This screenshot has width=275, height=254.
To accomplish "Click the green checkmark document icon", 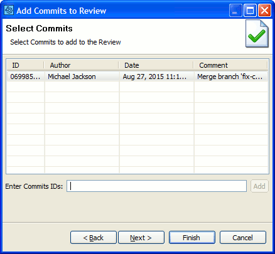I will [x=257, y=34].
